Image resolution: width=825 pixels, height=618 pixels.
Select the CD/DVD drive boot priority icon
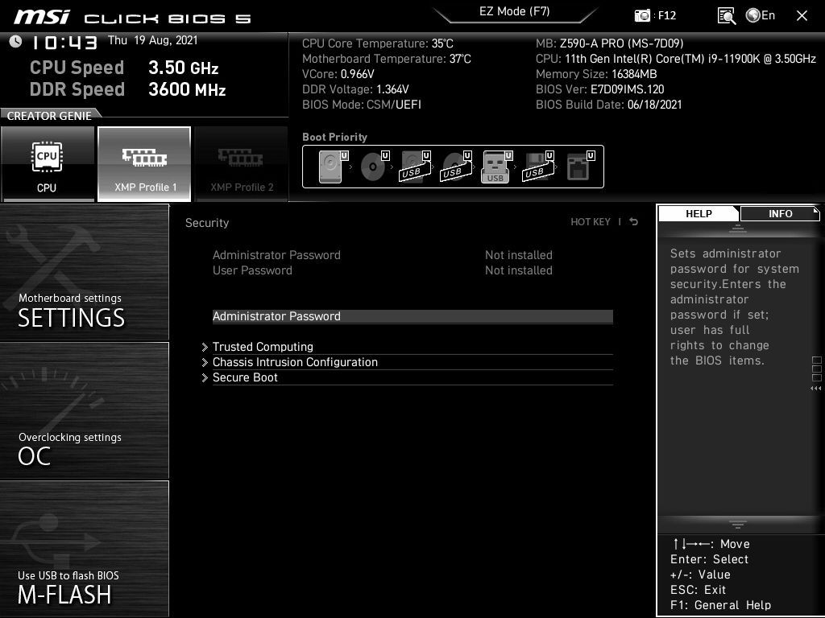375,167
